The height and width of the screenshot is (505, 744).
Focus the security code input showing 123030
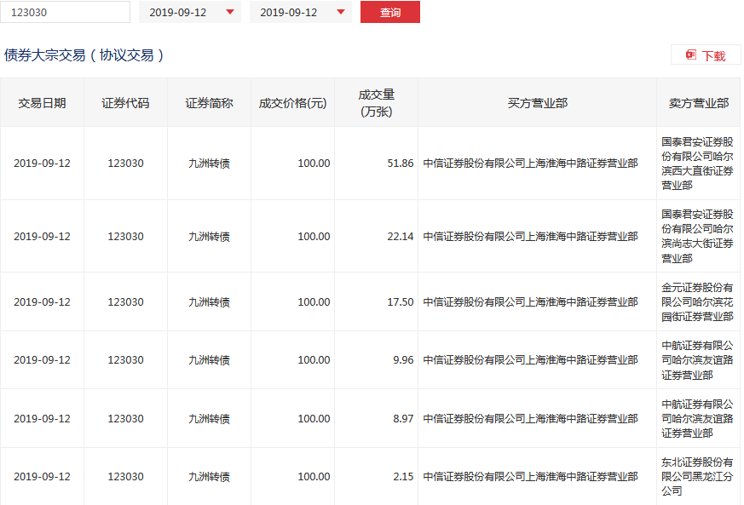pyautogui.click(x=65, y=13)
